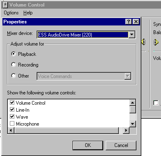Open the Help menu
The width and height of the screenshot is (161, 156).
pyautogui.click(x=28, y=13)
